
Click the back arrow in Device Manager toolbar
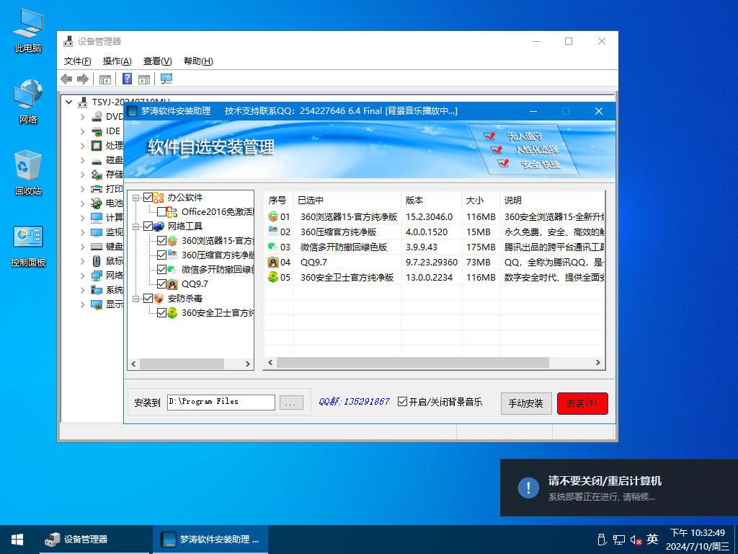[x=66, y=79]
